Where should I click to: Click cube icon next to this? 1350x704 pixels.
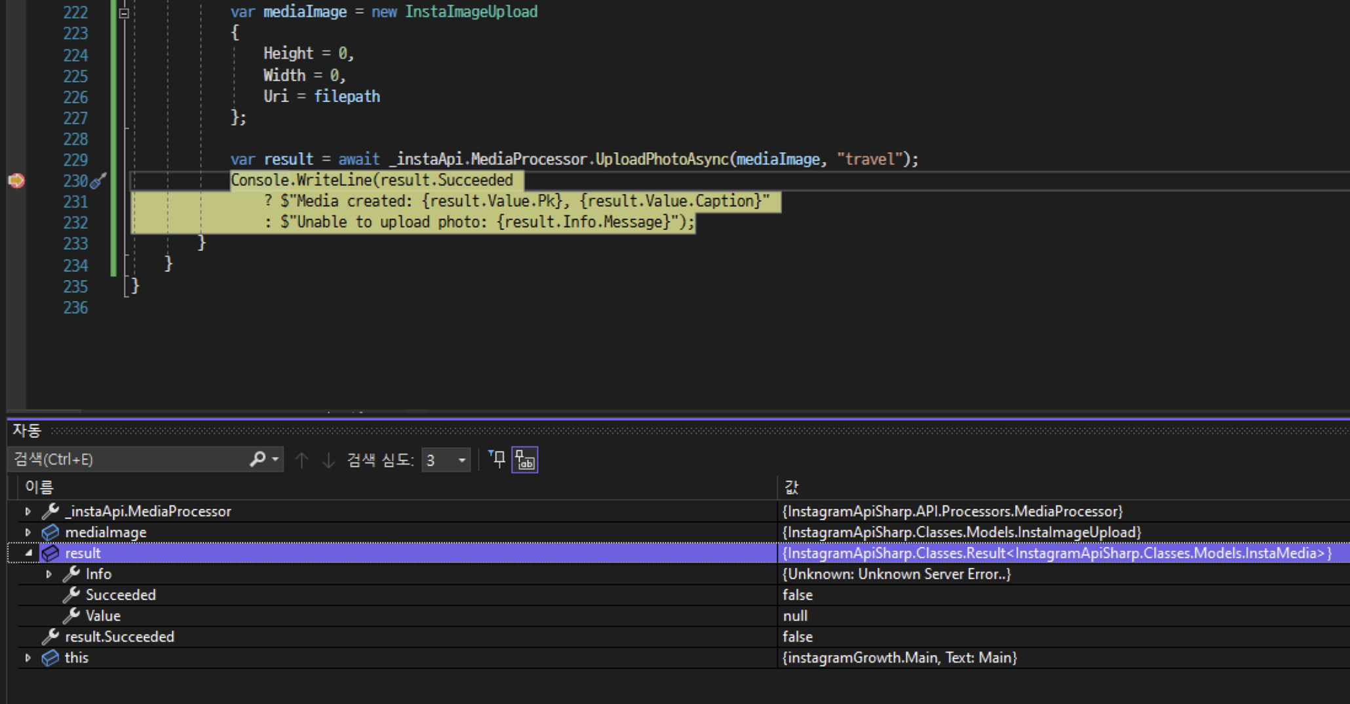tap(50, 657)
